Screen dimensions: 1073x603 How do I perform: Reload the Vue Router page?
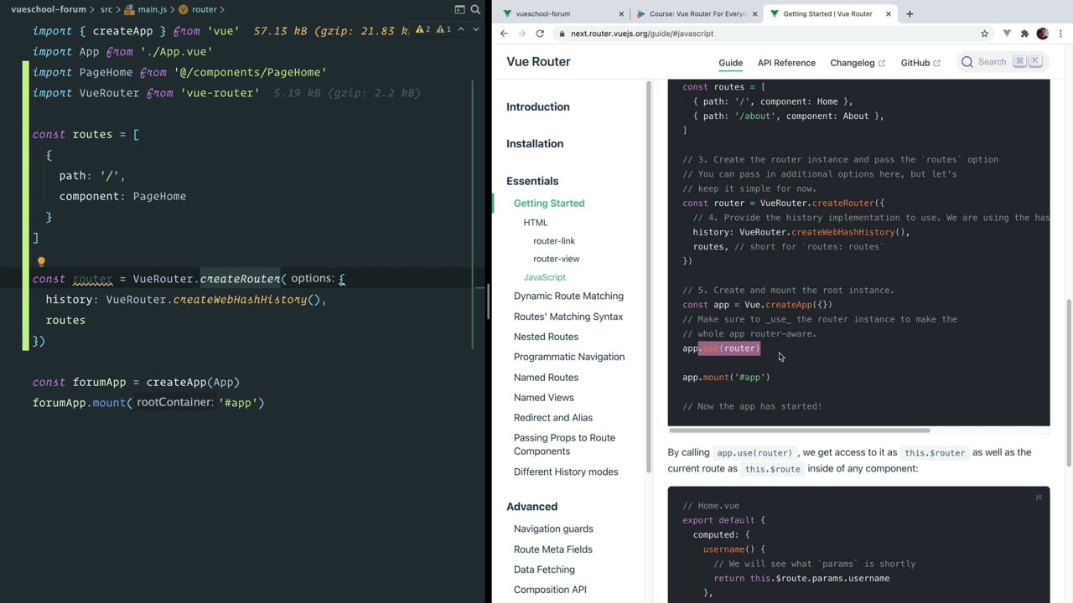(540, 33)
